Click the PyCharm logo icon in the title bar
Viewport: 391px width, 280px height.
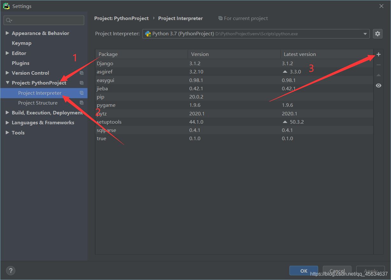tap(6, 6)
